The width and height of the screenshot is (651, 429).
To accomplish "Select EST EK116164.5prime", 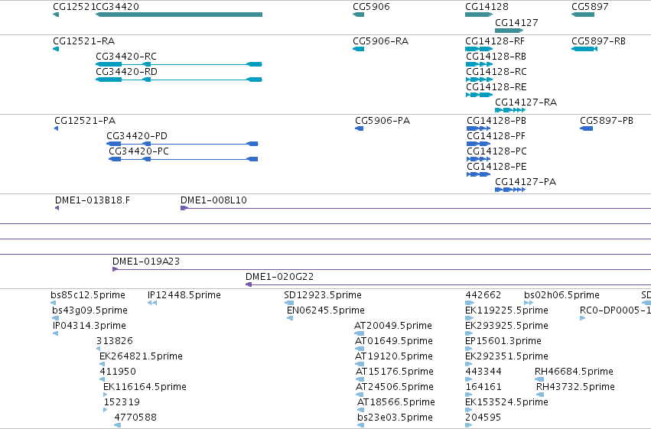I will pos(145,387).
